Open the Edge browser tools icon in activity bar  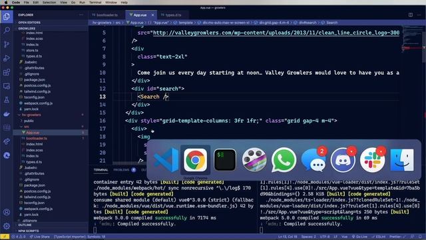(7, 155)
